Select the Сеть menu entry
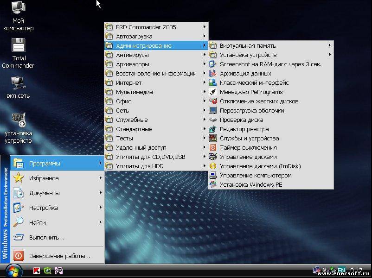This screenshot has width=372, height=278. [156, 110]
